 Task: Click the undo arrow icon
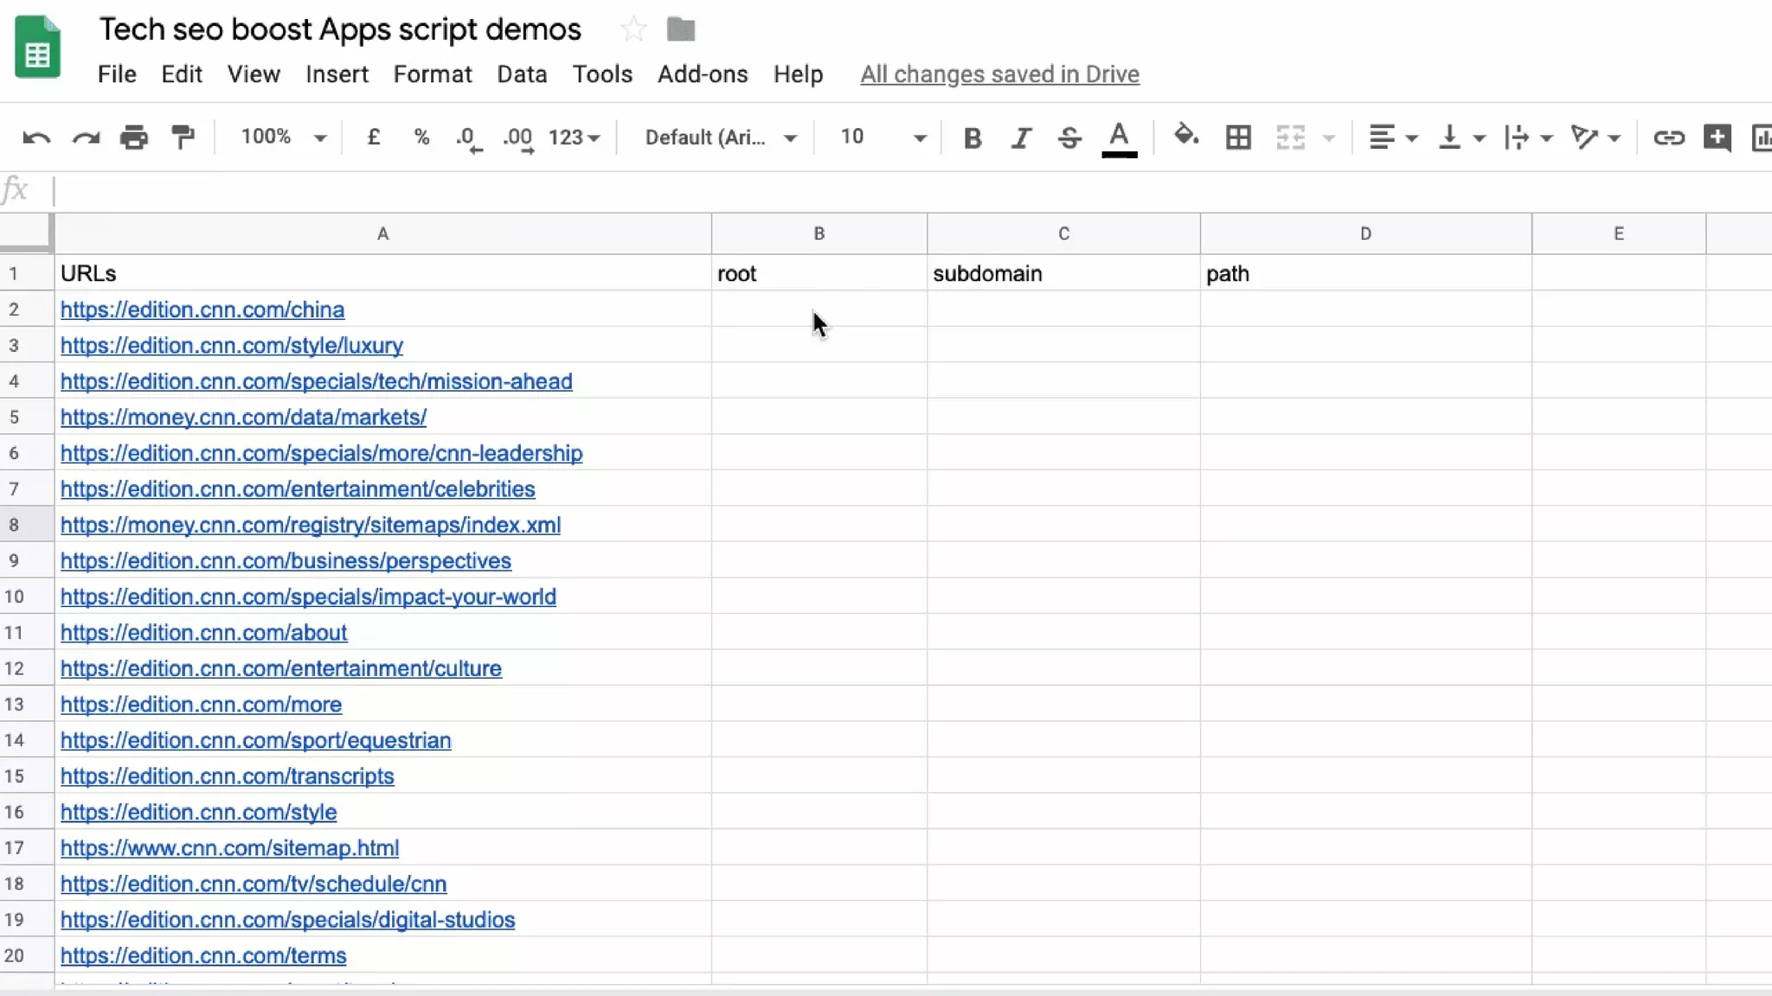(36, 138)
